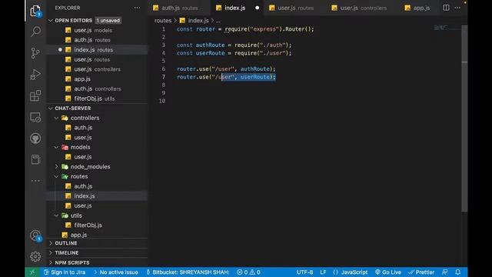Click No active issue in status bar

click(116, 272)
